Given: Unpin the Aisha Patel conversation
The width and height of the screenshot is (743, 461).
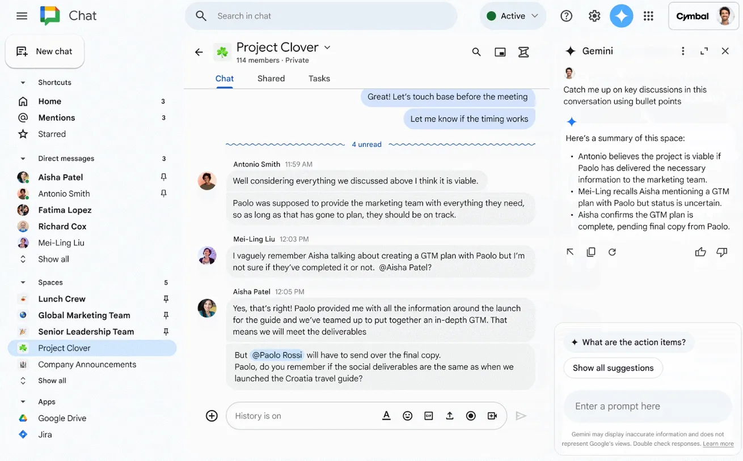Looking at the screenshot, I should [x=164, y=177].
